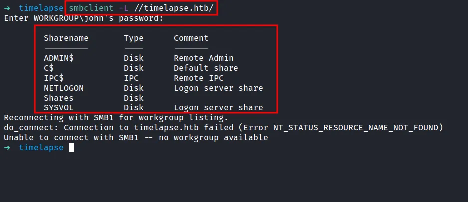Click the green prompt arrow on the first line

click(7, 8)
